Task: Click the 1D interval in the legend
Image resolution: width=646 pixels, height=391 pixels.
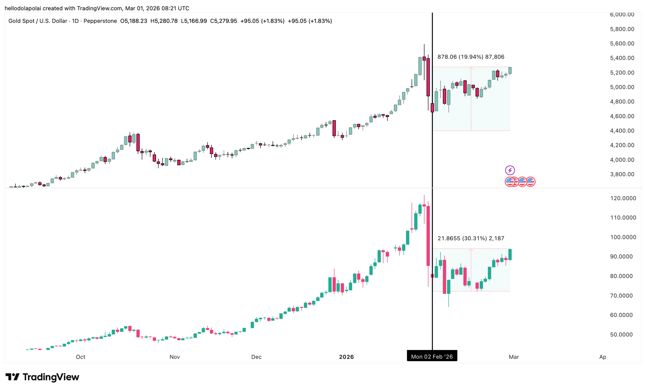Action: 75,21
